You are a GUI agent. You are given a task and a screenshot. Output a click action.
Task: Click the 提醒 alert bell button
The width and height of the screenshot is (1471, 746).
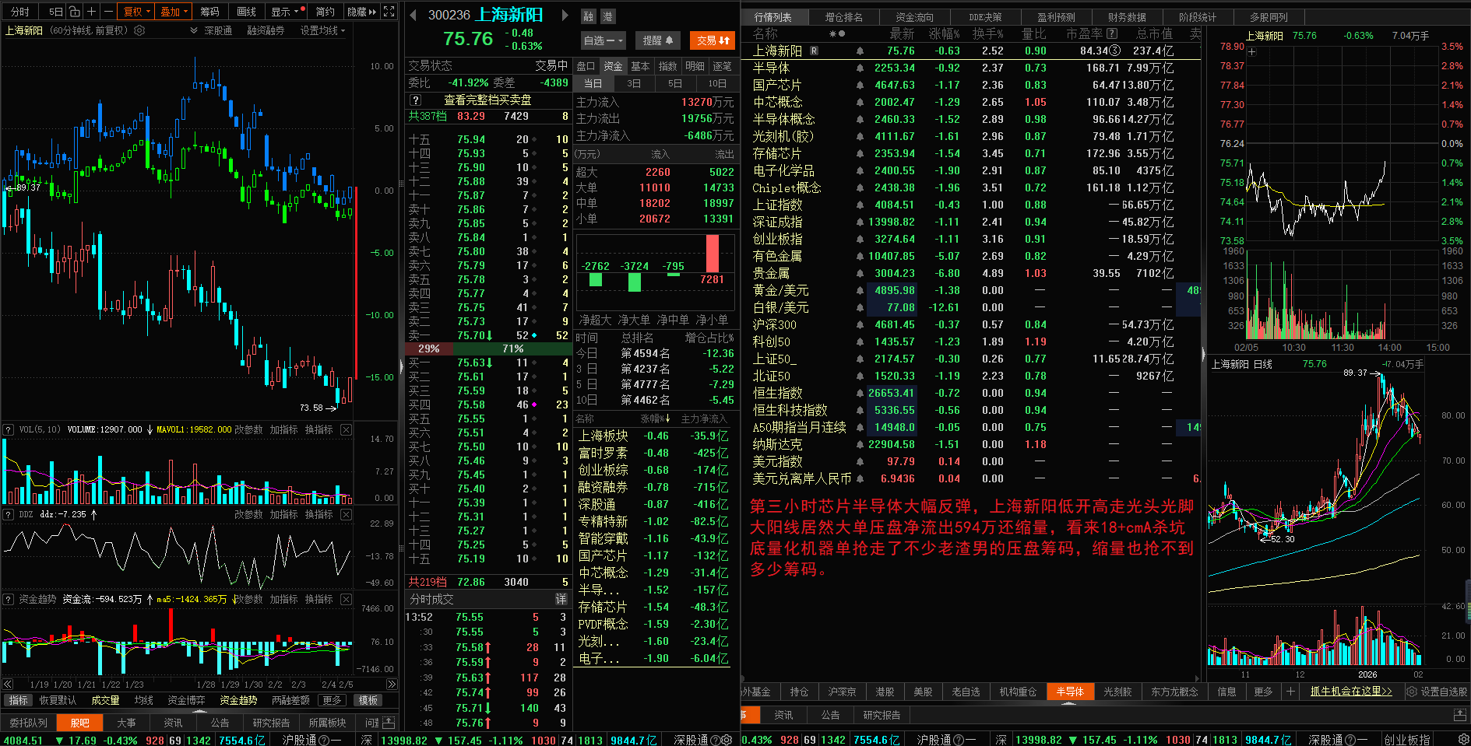point(657,40)
